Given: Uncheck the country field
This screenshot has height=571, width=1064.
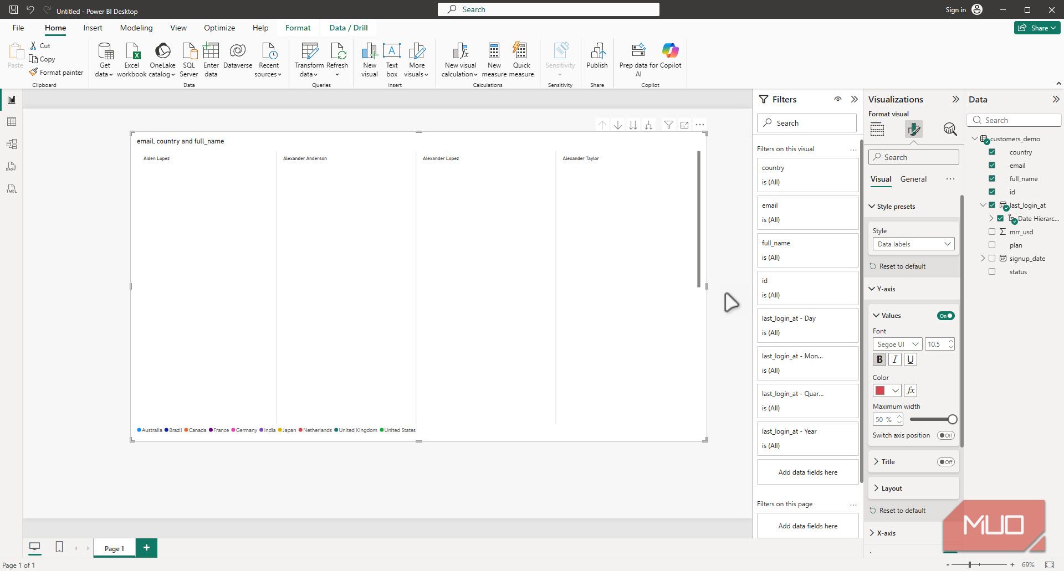Looking at the screenshot, I should point(992,152).
